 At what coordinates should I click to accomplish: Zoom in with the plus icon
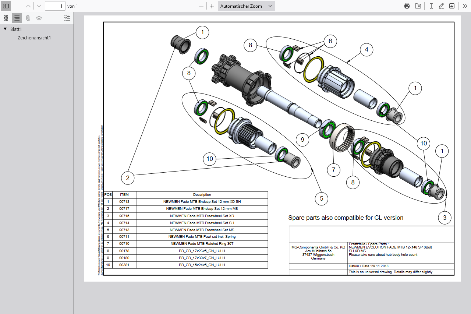[x=212, y=6]
